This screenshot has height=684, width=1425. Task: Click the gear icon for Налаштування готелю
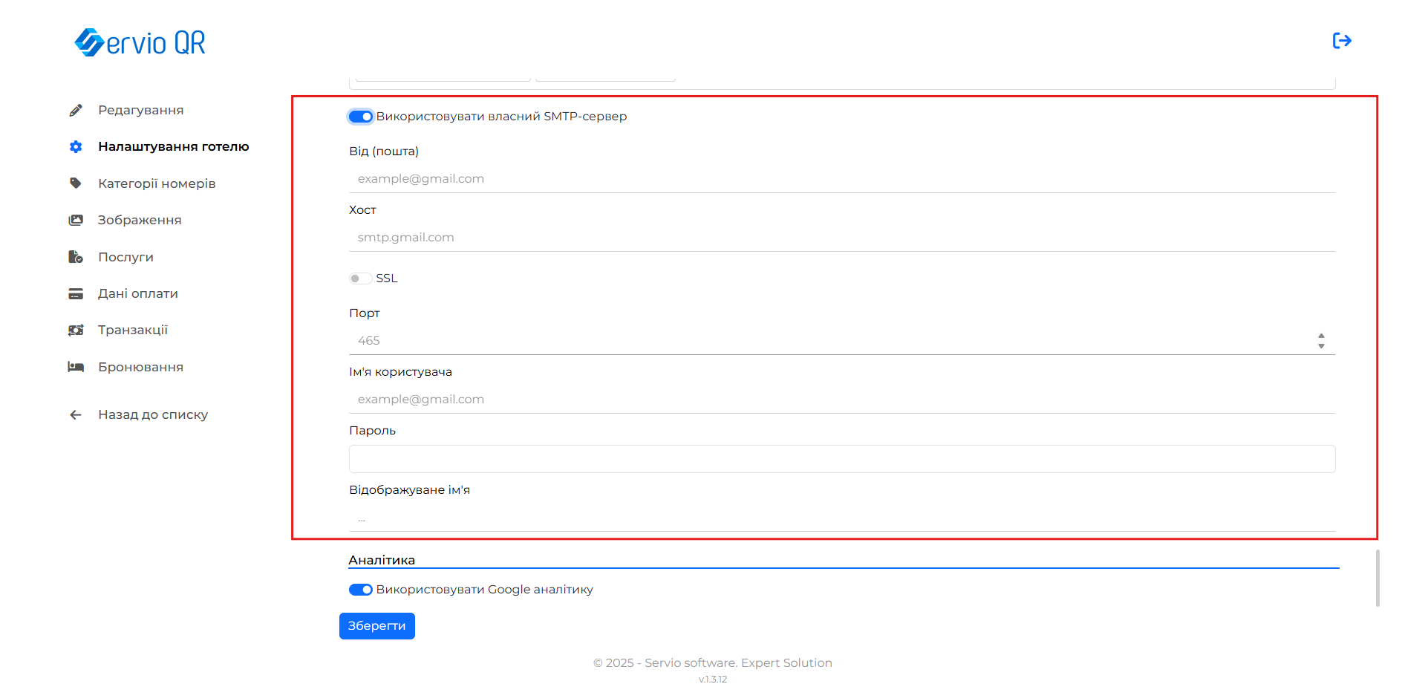pyautogui.click(x=76, y=147)
